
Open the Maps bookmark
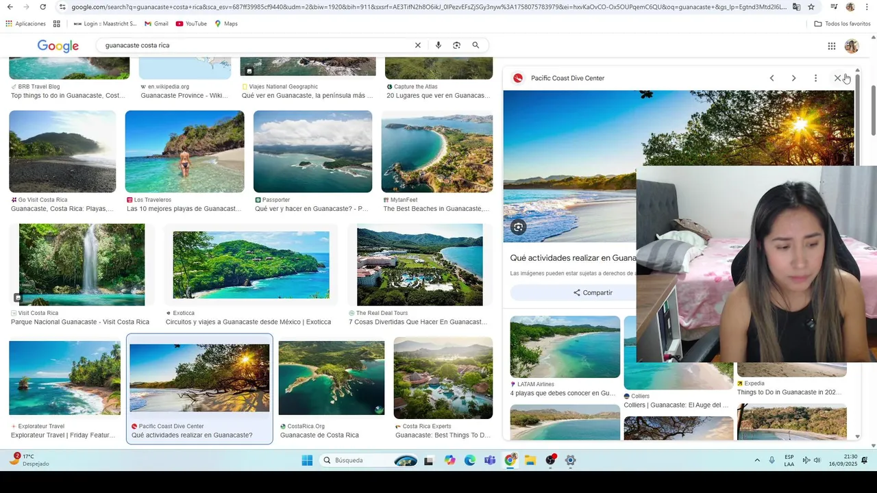pyautogui.click(x=226, y=23)
